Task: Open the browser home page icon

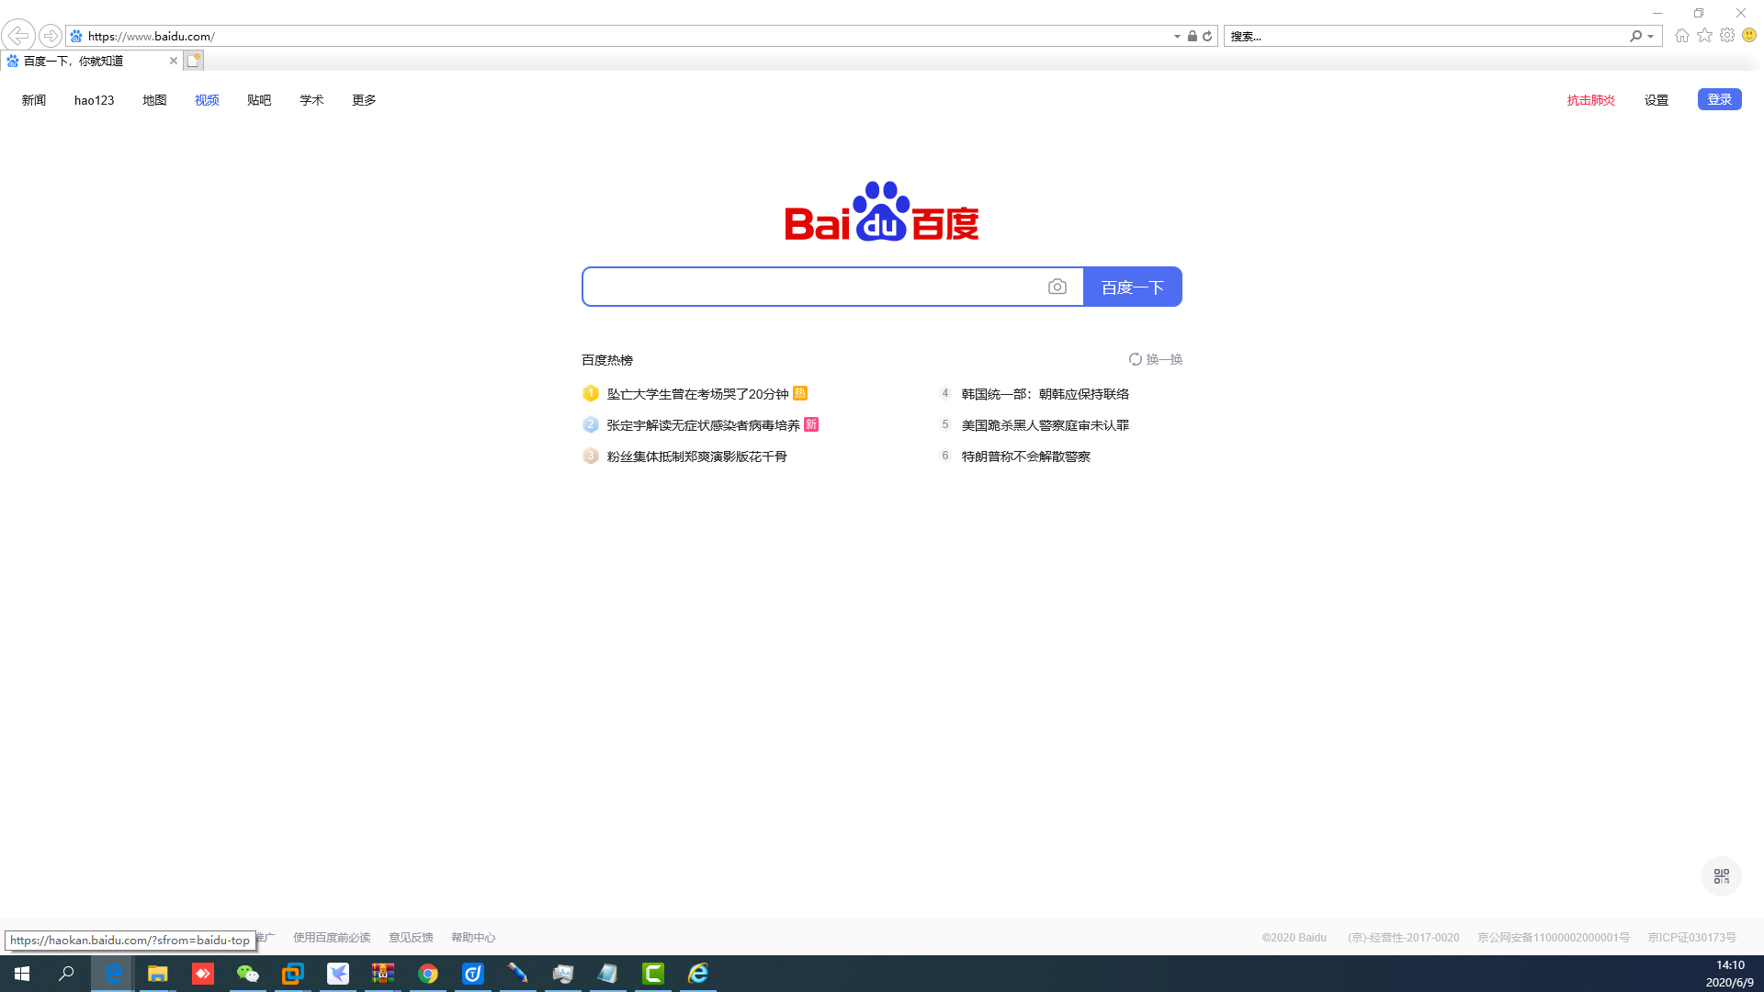Action: pos(1681,36)
